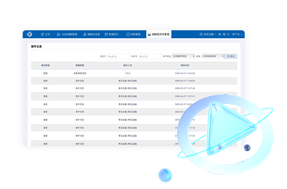Switch to the 调解室预定管理 tab
The image size is (287, 189).
point(159,34)
